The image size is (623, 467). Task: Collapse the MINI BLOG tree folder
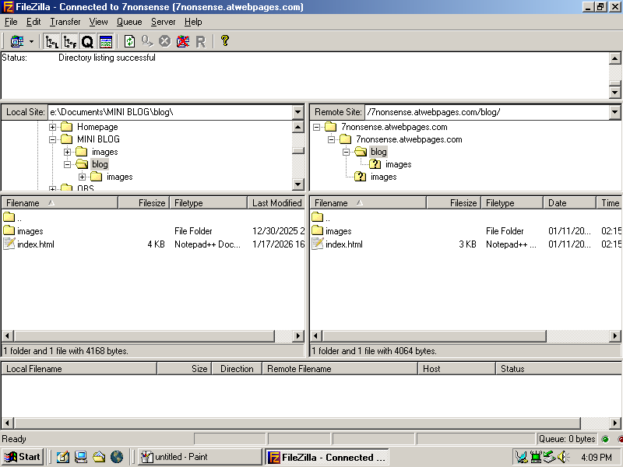pyautogui.click(x=53, y=139)
